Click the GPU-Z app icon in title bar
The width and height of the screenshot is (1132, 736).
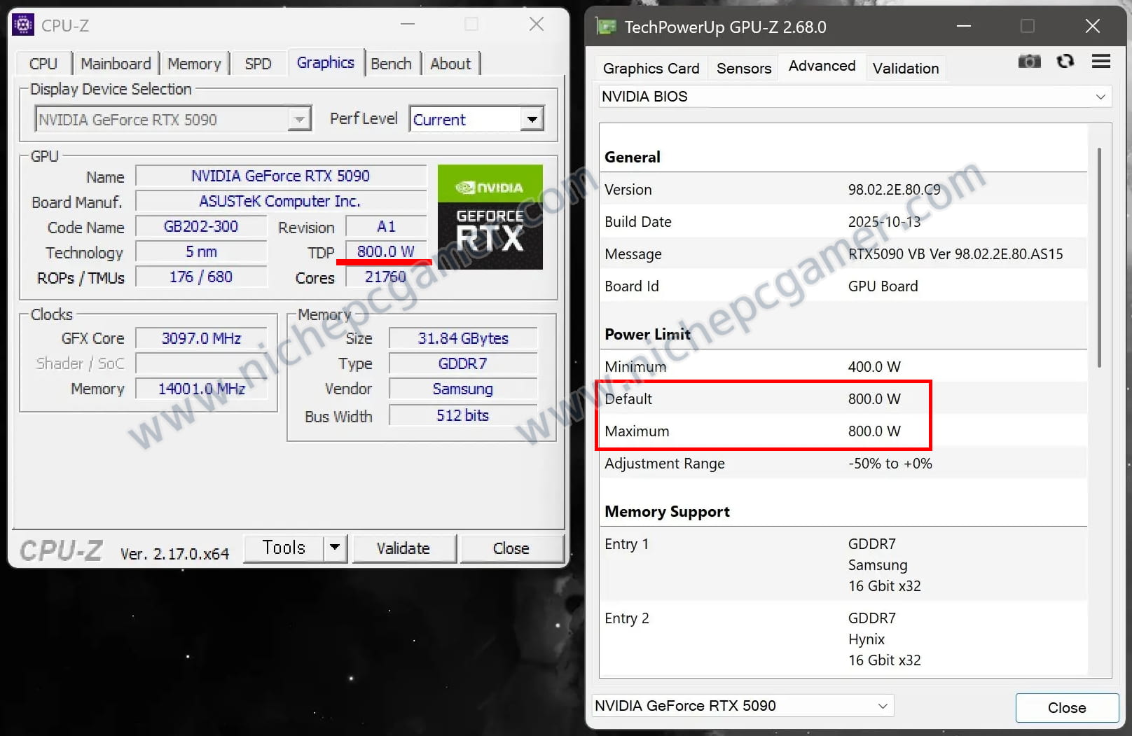(605, 27)
